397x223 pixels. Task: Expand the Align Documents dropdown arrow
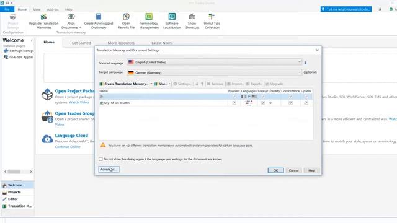80,27
